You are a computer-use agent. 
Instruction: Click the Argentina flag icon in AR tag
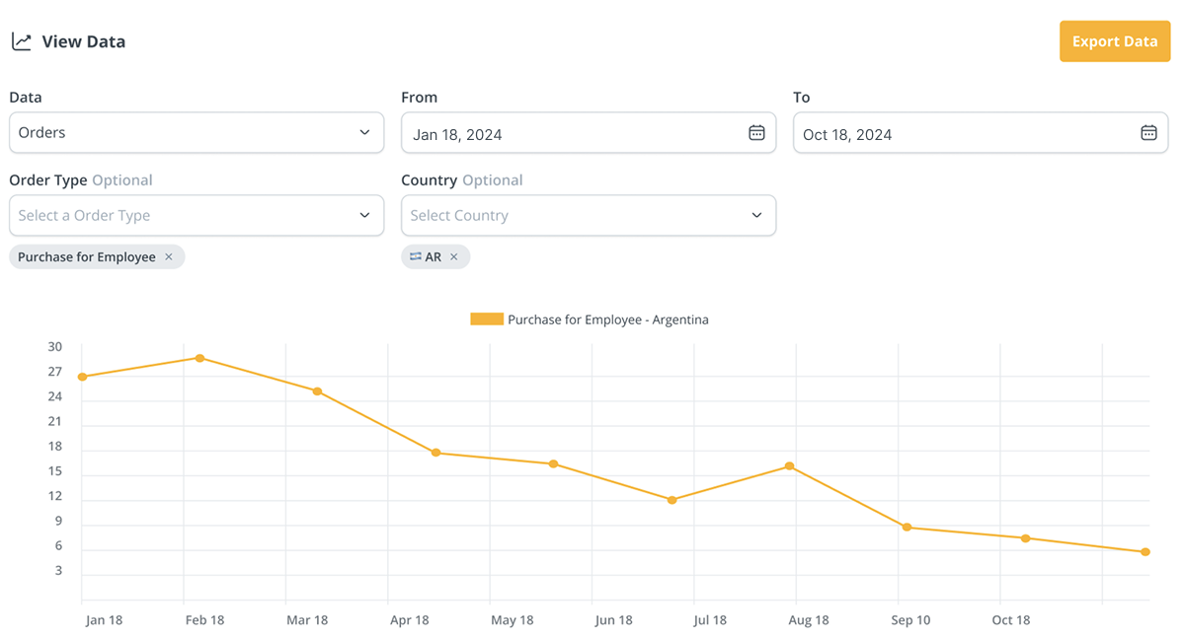tap(416, 257)
